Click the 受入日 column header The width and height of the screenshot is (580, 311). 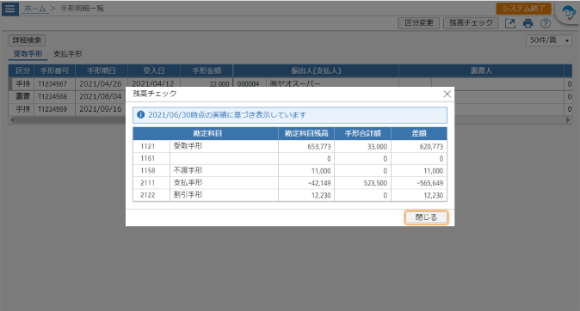coord(154,70)
